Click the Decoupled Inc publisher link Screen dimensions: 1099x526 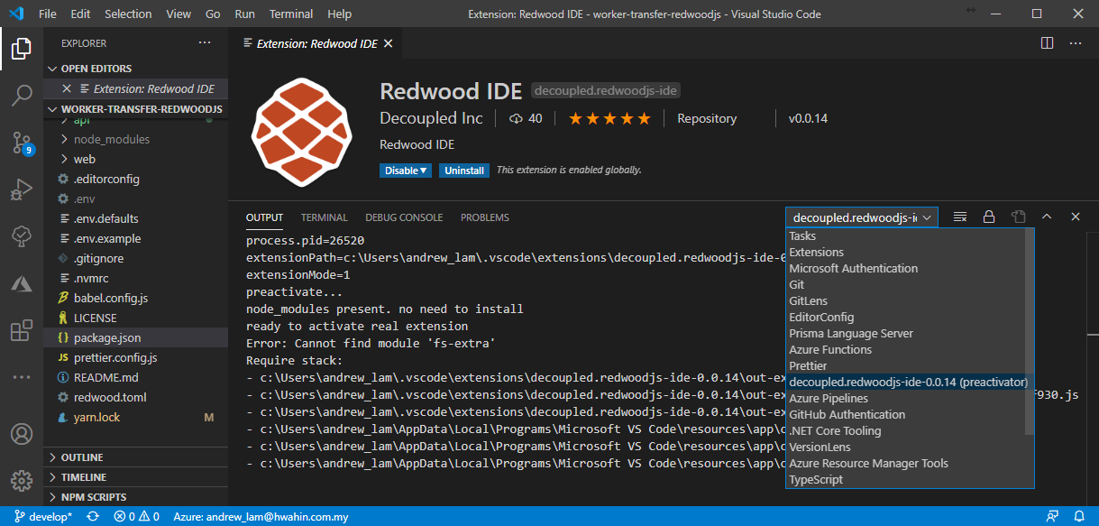tap(431, 118)
